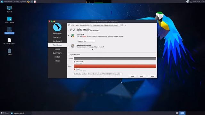Click the Manual partitioning icon
This screenshot has height=115, width=205.
point(73,46)
